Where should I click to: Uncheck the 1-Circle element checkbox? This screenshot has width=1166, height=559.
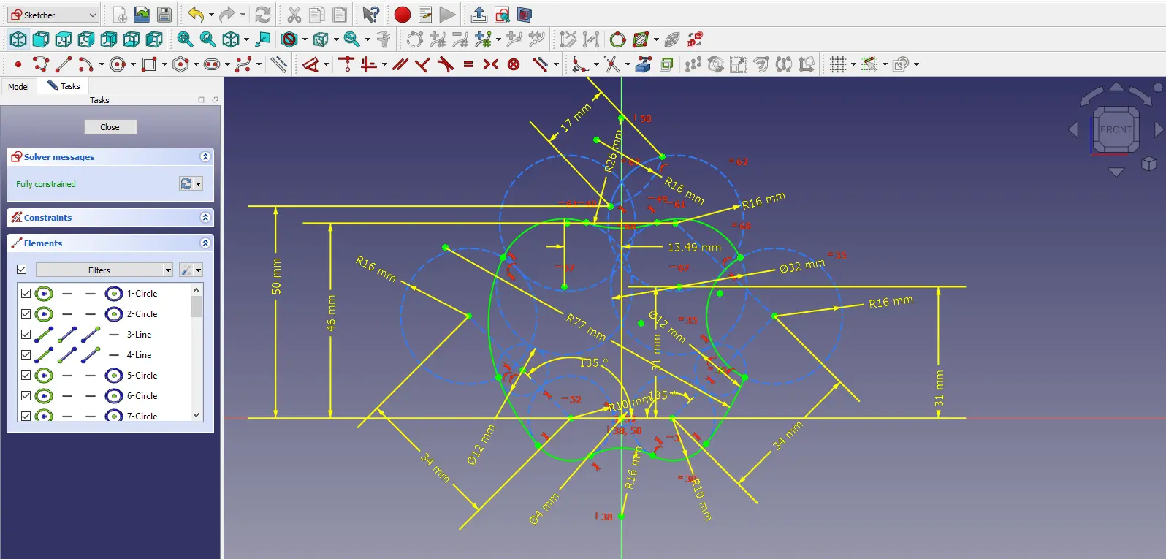coord(26,294)
